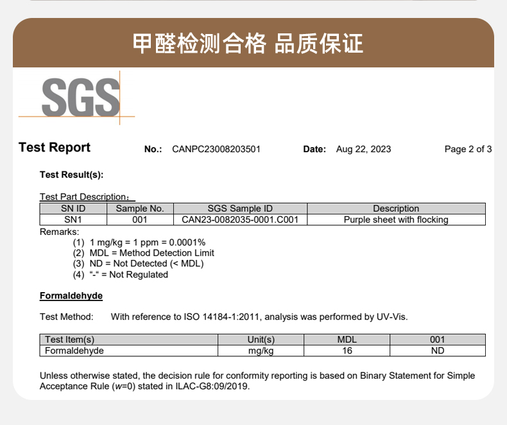Click the 'Unit(s)' column header
This screenshot has width=507, height=425.
click(x=261, y=340)
